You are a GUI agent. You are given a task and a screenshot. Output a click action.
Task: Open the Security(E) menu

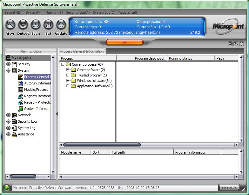13,12
